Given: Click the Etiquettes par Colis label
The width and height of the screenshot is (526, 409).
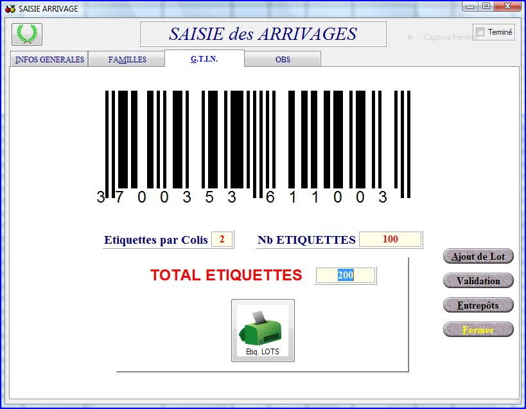Looking at the screenshot, I should pyautogui.click(x=156, y=240).
